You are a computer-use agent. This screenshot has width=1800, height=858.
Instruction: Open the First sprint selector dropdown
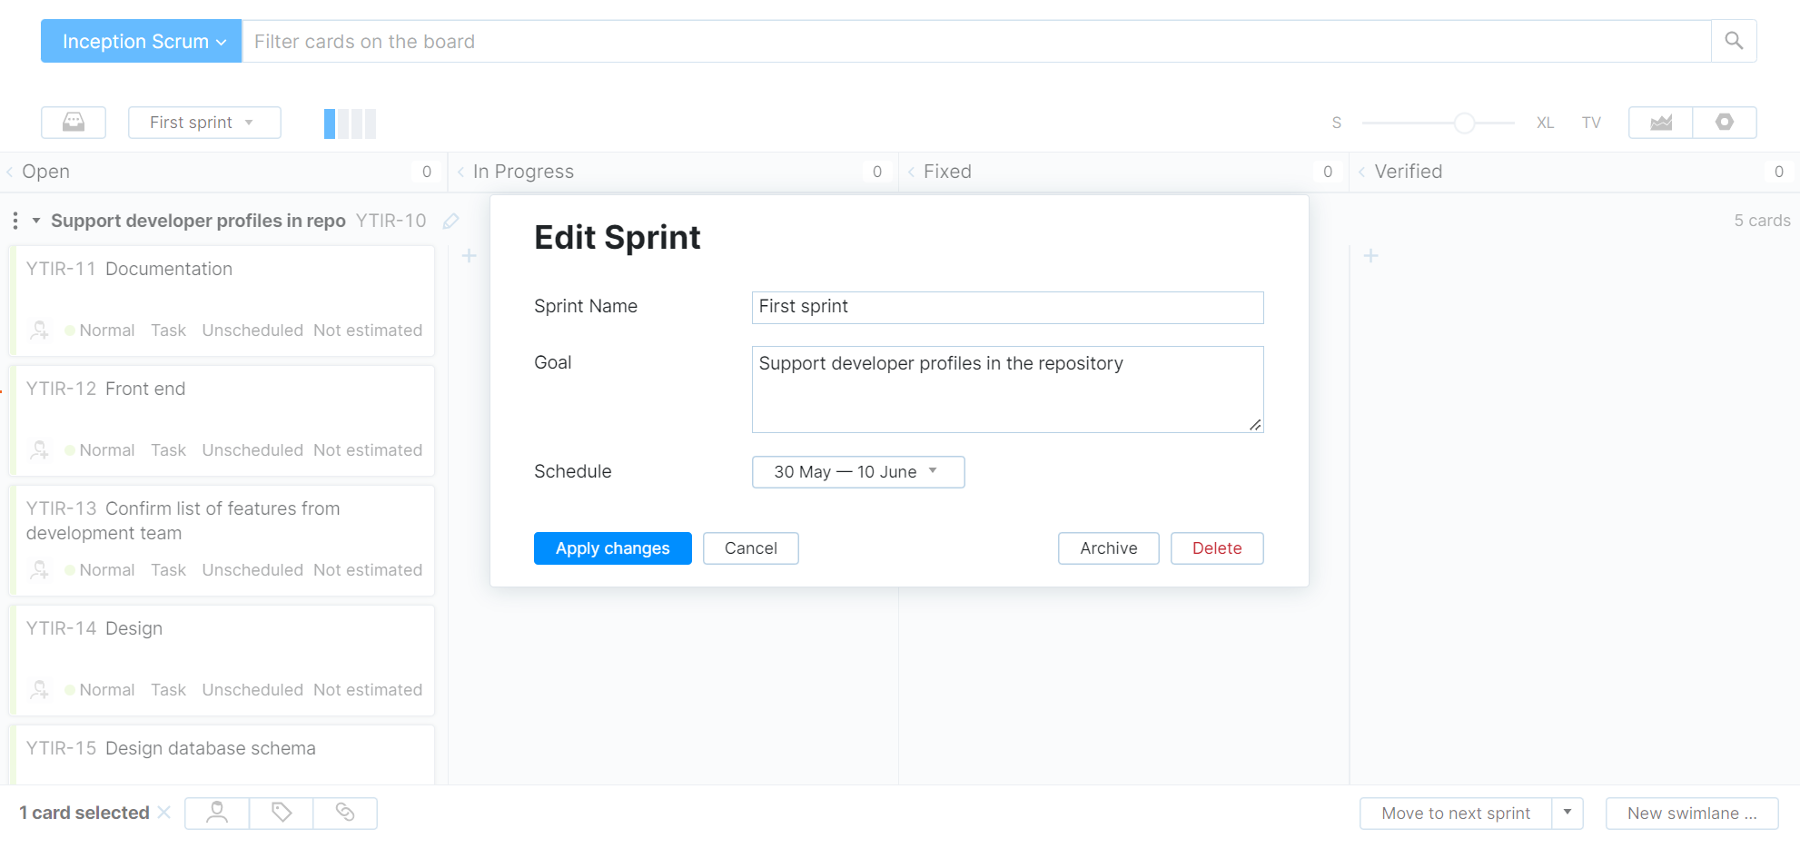(204, 123)
